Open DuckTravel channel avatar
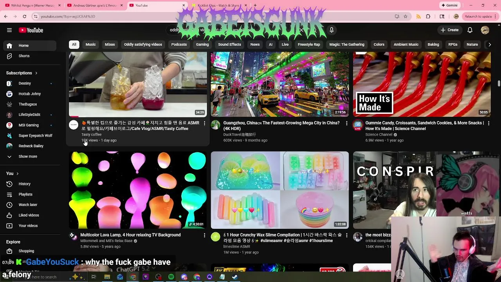Viewport: 501px width, 282px height. coord(216,125)
